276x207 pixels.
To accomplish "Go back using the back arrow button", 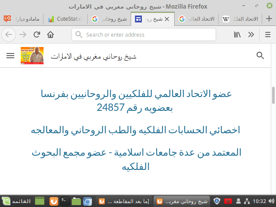I will pyautogui.click(x=9, y=34).
